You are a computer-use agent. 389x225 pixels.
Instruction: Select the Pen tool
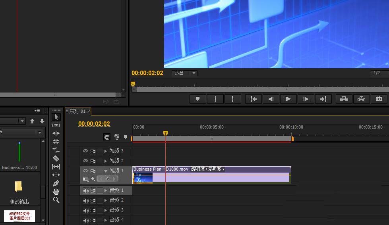[56, 183]
